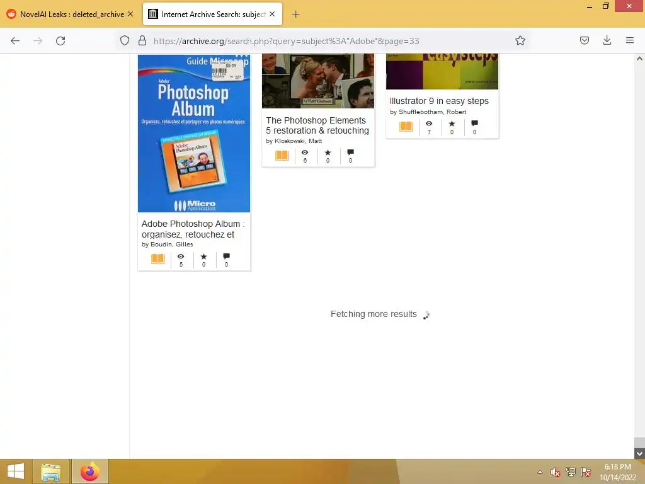Click author text 'by Kloskowski, Matt'

click(x=294, y=141)
